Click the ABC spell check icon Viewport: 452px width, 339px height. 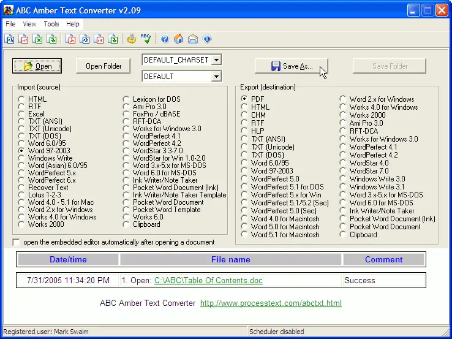tap(146, 39)
